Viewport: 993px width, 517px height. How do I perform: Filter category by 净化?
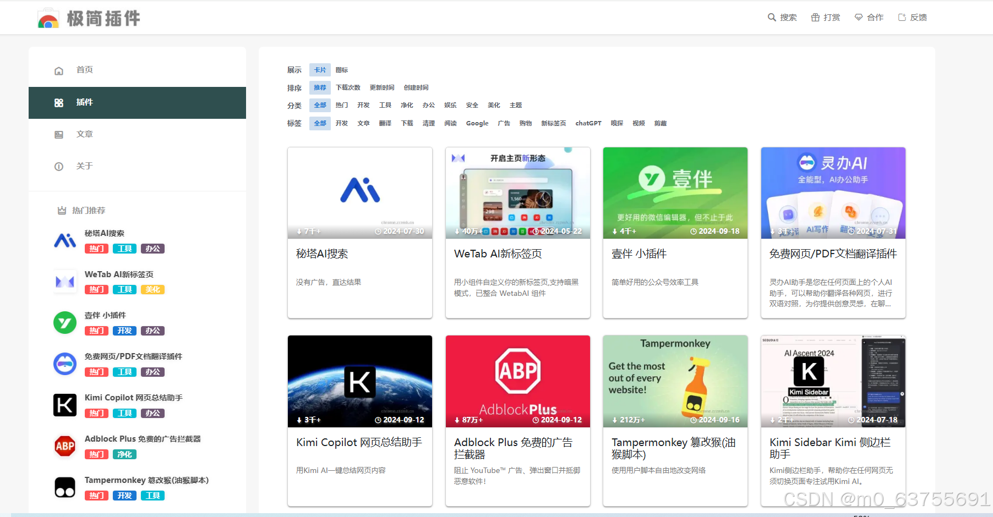coord(407,105)
